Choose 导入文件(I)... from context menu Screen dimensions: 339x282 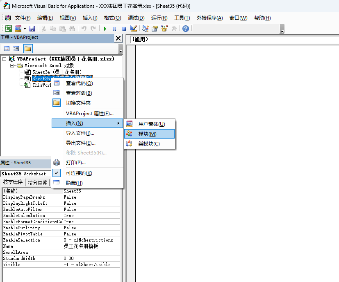pos(88,133)
